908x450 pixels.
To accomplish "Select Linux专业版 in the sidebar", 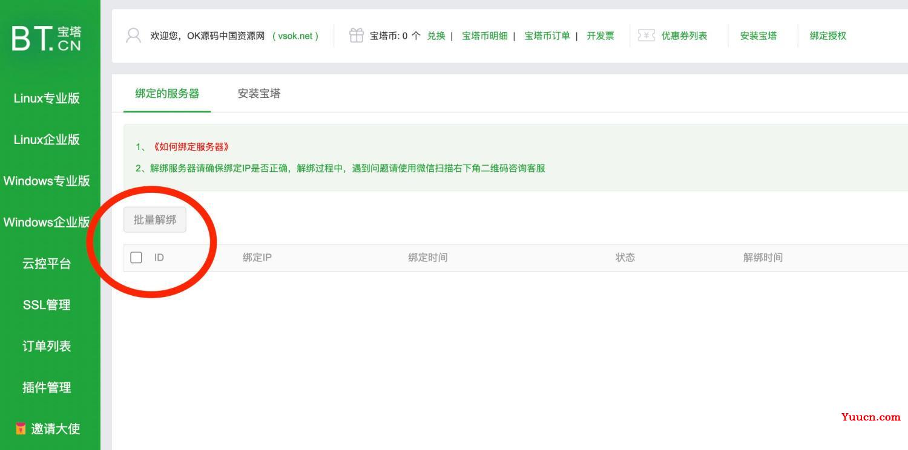I will 47,98.
